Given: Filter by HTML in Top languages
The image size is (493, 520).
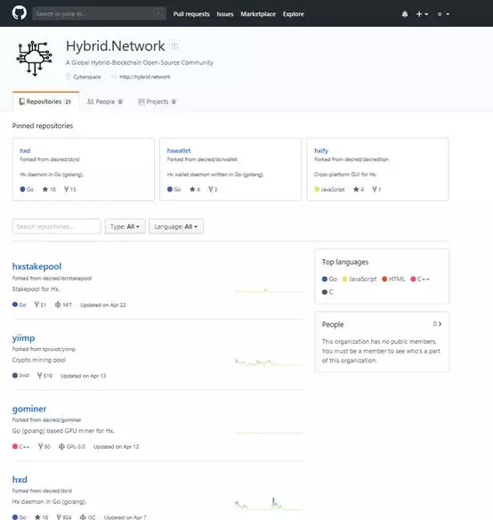Looking at the screenshot, I should pos(393,280).
